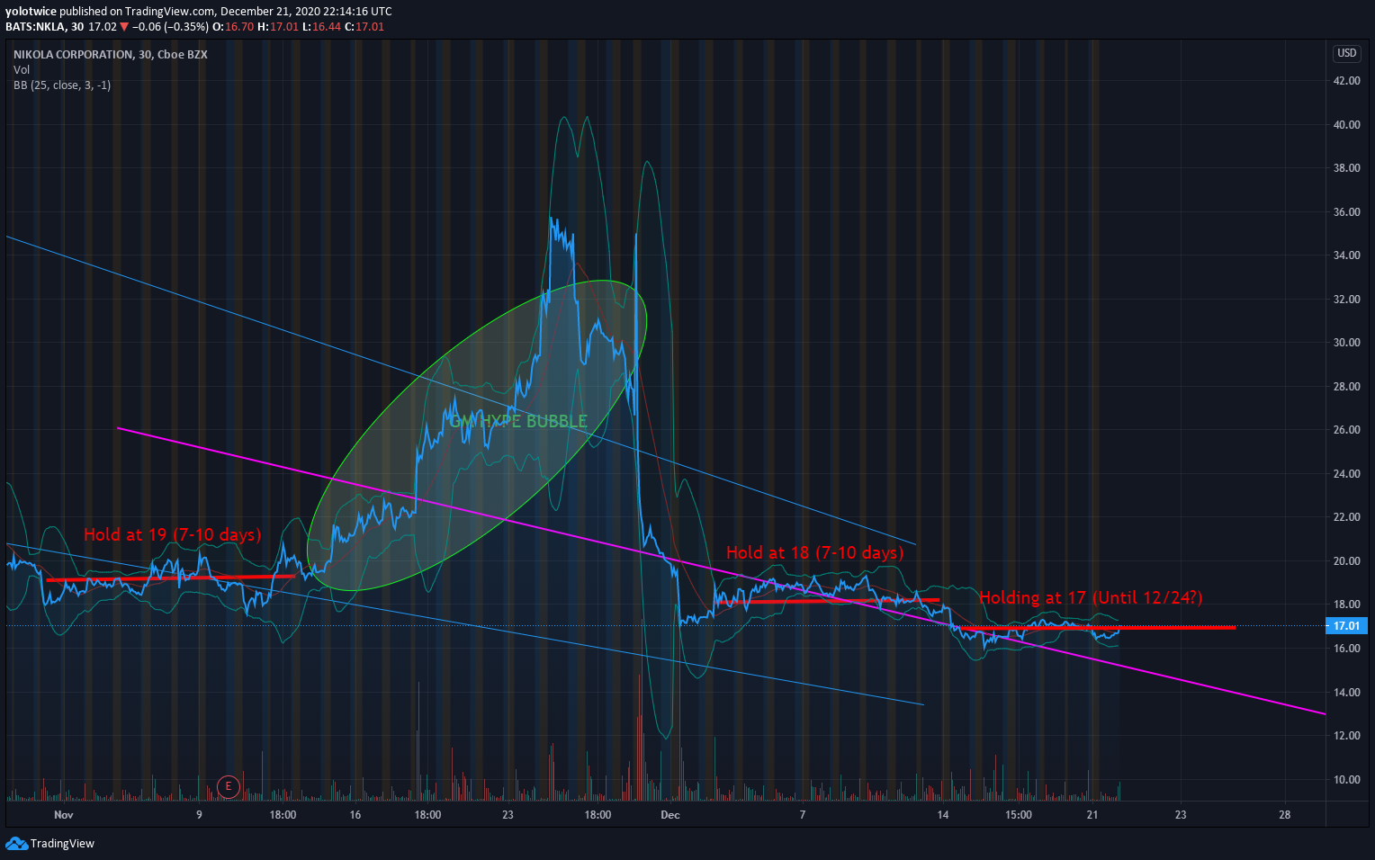
Task: Click the 17.01 current price label
Action: [1346, 626]
